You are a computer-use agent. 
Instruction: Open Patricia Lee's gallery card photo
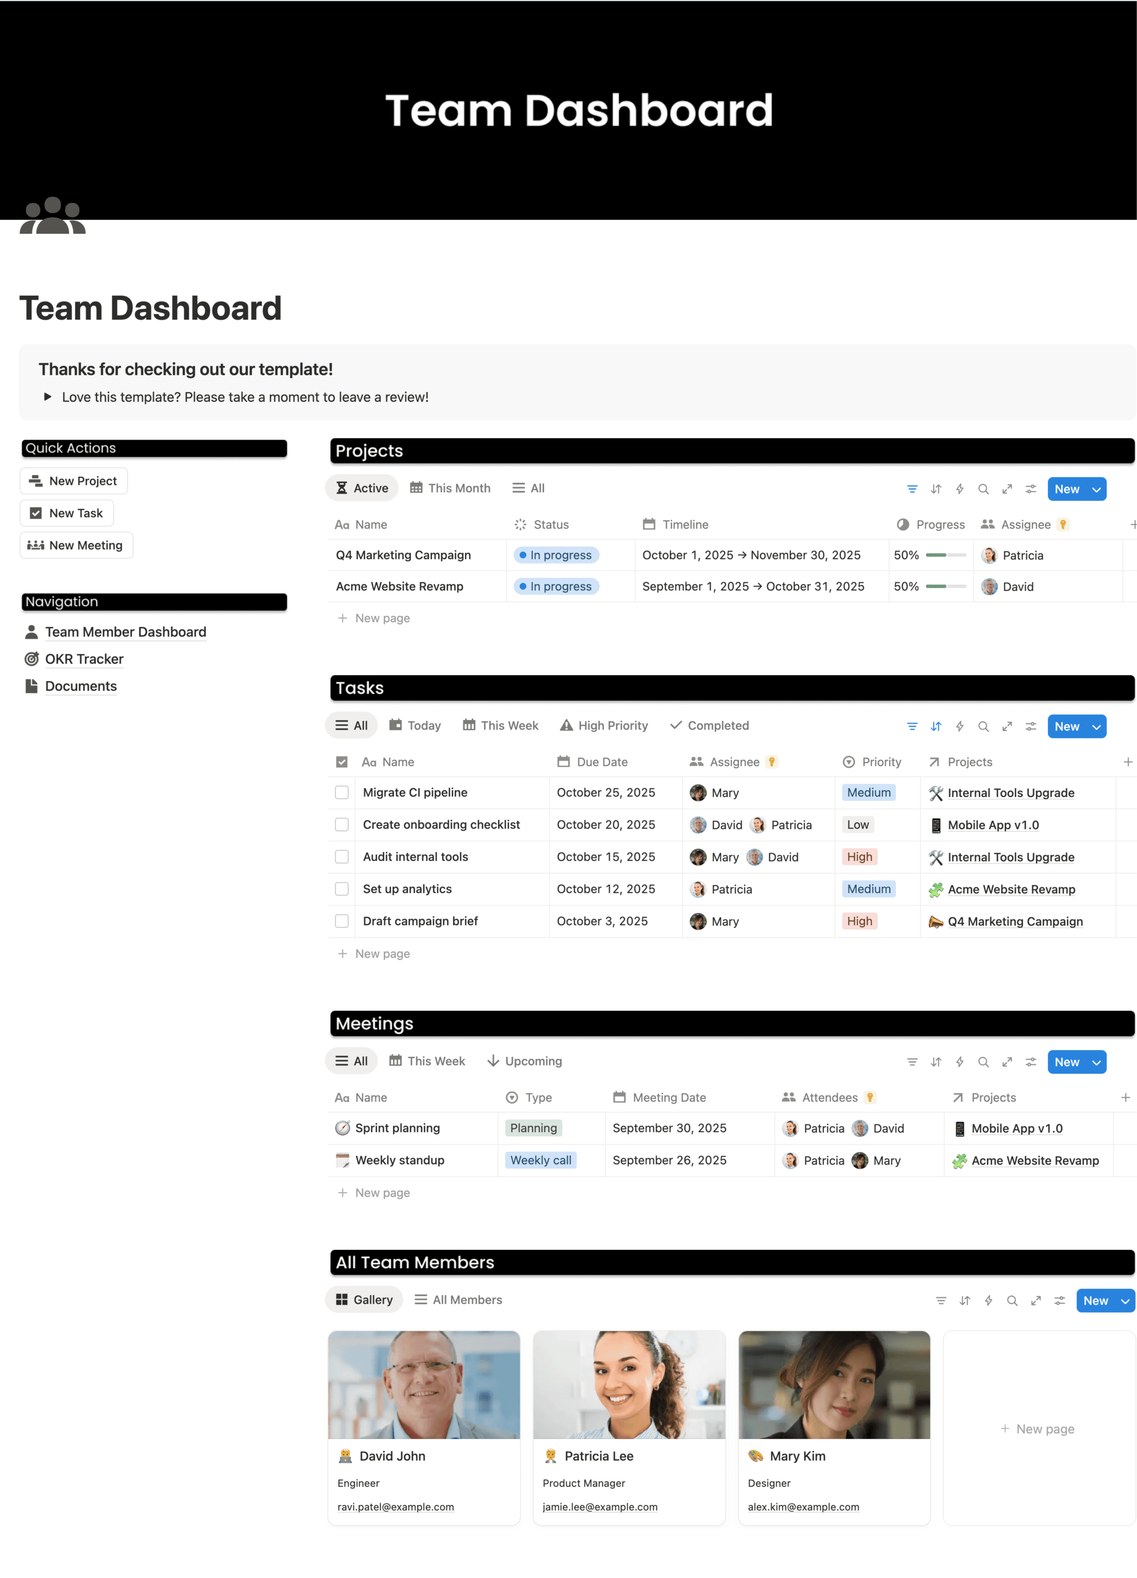coord(628,1385)
